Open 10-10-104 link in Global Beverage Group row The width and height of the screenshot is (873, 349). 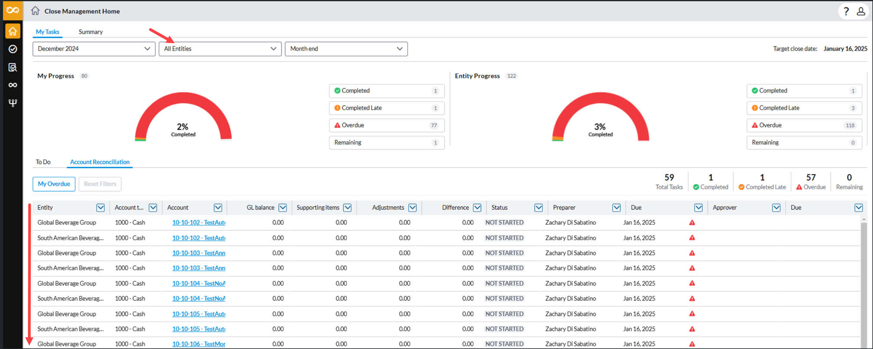click(x=199, y=283)
